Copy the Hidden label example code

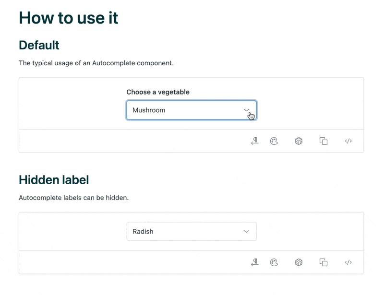pos(323,262)
